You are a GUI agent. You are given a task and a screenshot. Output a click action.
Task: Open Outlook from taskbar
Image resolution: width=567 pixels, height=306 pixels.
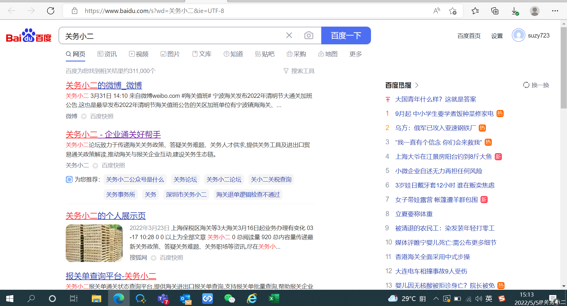[186, 299]
